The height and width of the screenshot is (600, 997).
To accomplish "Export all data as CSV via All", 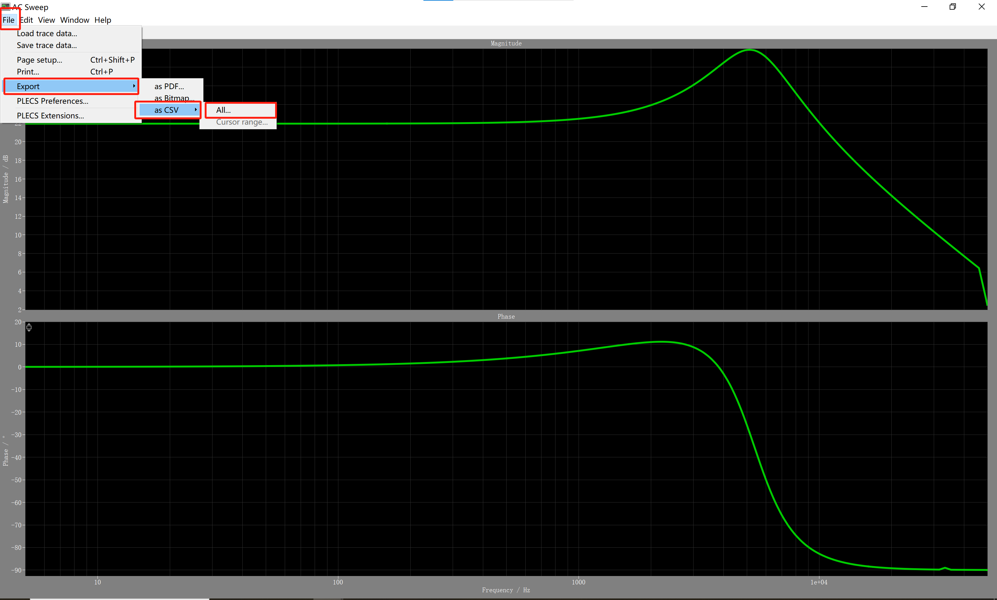I will (224, 110).
